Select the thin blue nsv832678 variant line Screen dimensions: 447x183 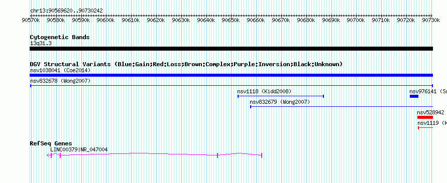pos(231,86)
